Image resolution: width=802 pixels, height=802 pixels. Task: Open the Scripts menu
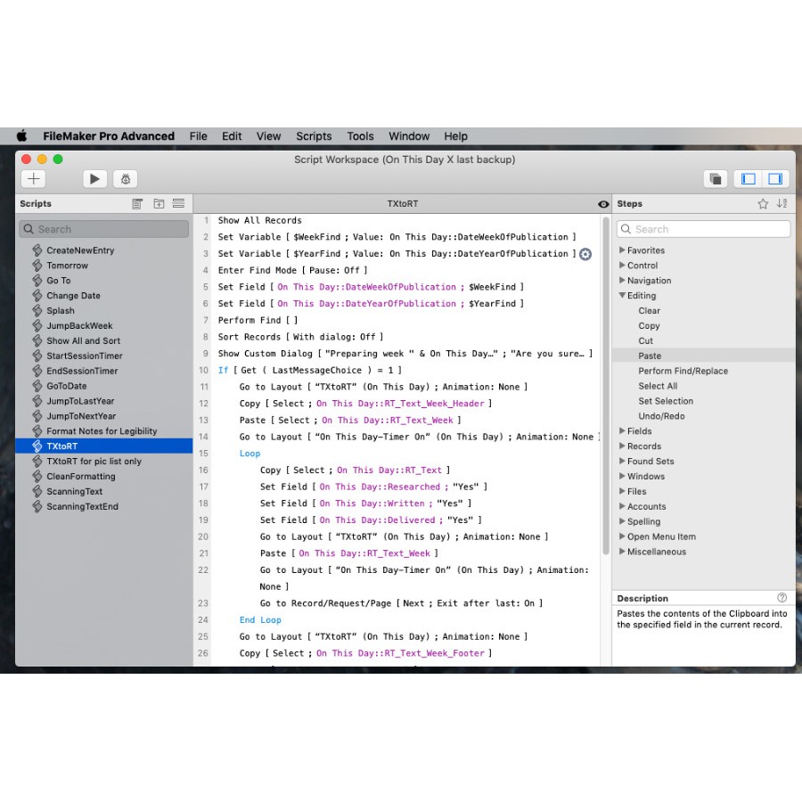pyautogui.click(x=314, y=136)
